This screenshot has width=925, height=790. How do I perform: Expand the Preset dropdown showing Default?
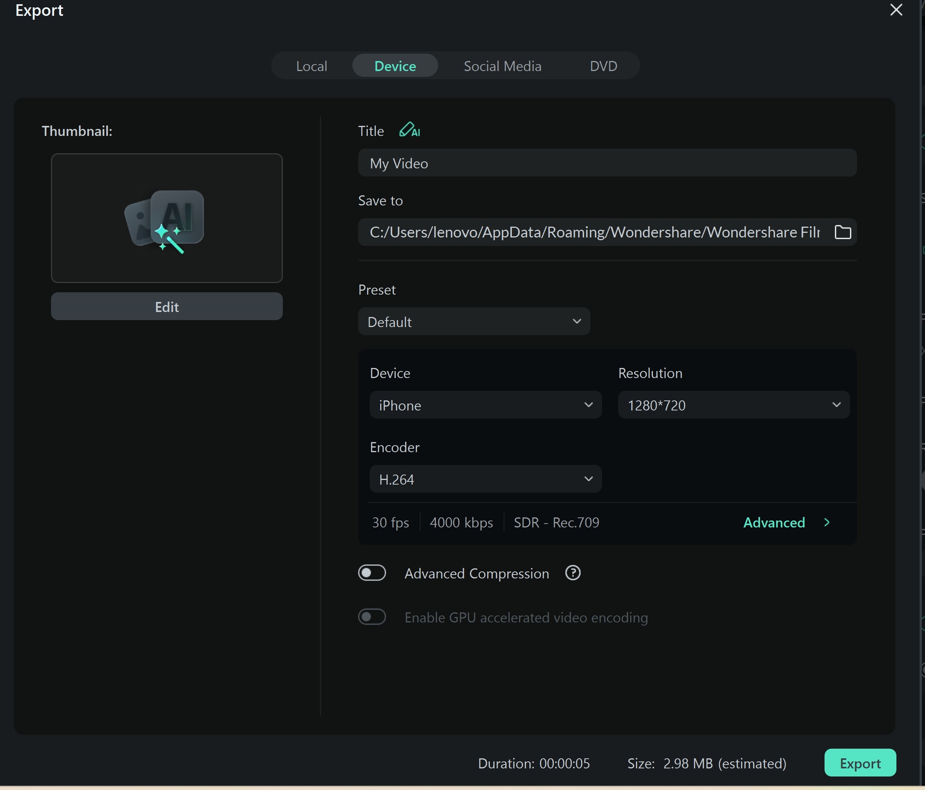pyautogui.click(x=474, y=322)
